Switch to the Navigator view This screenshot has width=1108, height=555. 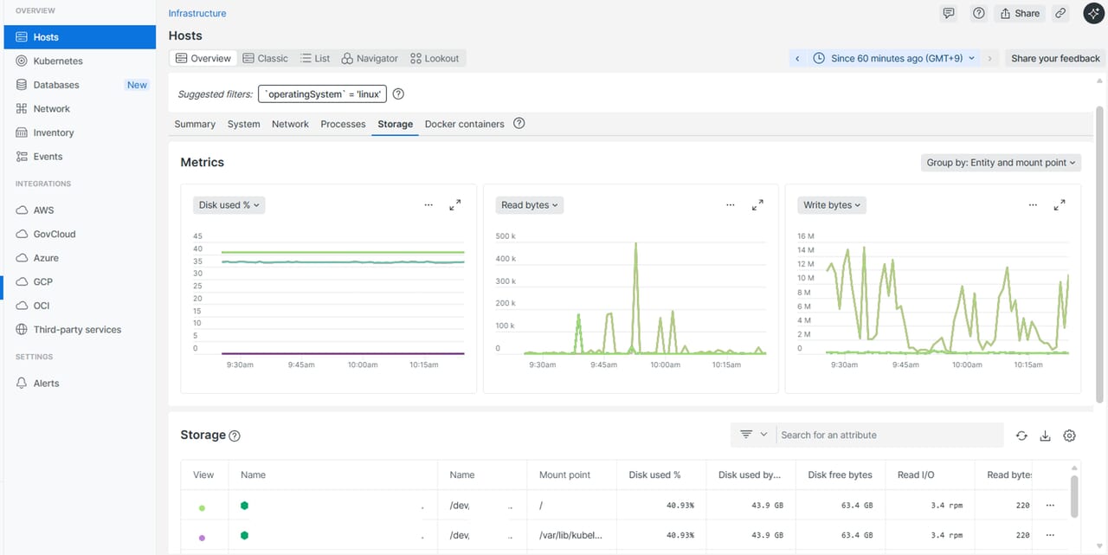(x=370, y=58)
